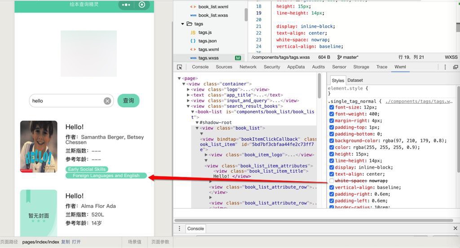460x248 pixels.
Task: Collapse the view container node
Action: tap(184, 84)
